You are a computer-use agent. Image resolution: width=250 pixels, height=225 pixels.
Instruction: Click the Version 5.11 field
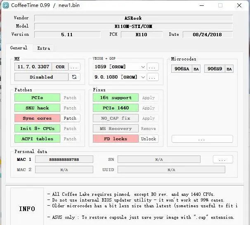[67, 35]
